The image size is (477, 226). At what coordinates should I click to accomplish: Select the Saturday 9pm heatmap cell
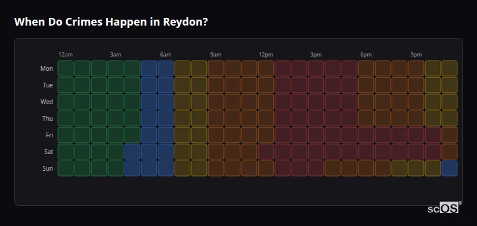416,152
